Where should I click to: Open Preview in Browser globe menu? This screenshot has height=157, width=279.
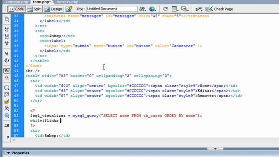pos(153,9)
